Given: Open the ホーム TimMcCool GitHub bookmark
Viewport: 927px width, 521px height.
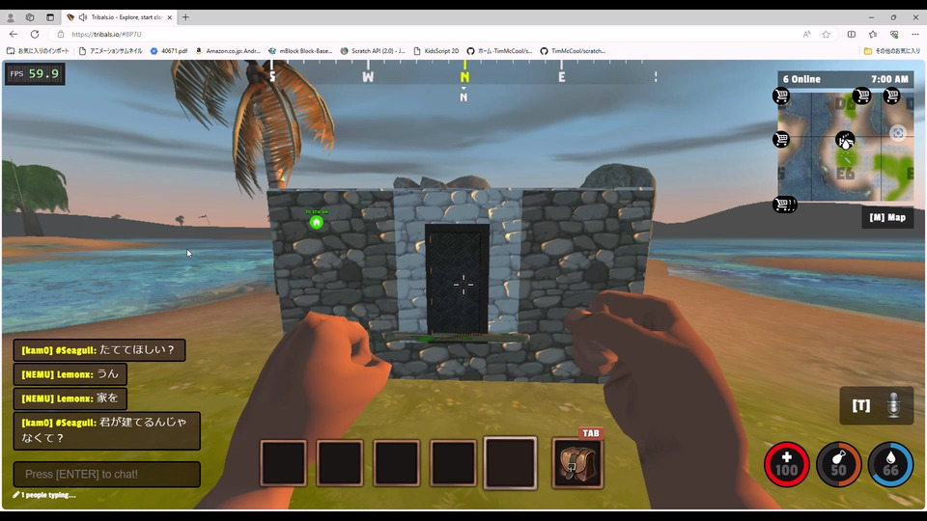Looking at the screenshot, I should click(x=499, y=51).
